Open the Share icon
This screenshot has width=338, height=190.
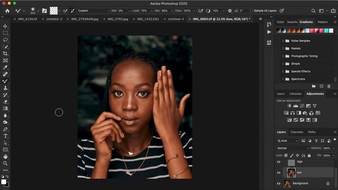coord(333,11)
